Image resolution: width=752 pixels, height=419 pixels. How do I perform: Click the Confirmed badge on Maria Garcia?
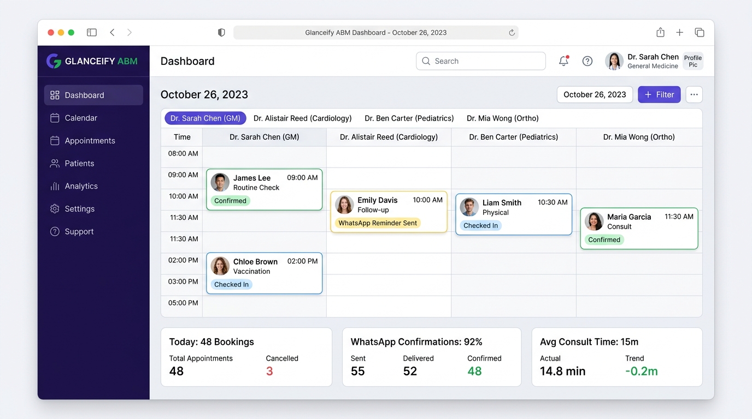[x=604, y=240]
